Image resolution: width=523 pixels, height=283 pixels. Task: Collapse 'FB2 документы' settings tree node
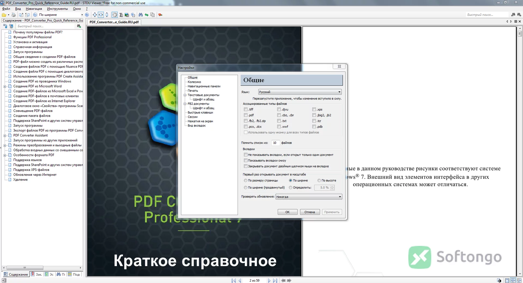point(185,104)
